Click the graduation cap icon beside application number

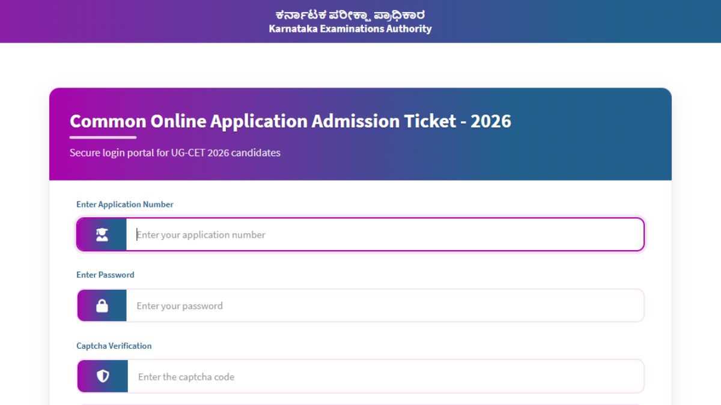click(x=102, y=234)
